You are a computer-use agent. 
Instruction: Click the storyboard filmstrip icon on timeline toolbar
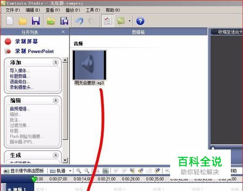tap(6, 171)
